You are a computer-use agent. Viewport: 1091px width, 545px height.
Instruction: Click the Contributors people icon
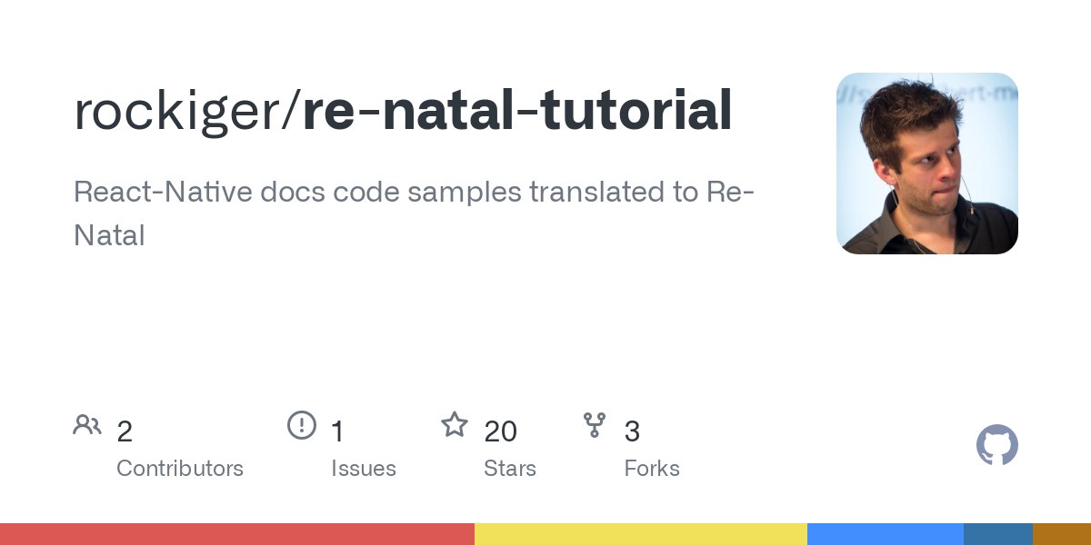(87, 425)
